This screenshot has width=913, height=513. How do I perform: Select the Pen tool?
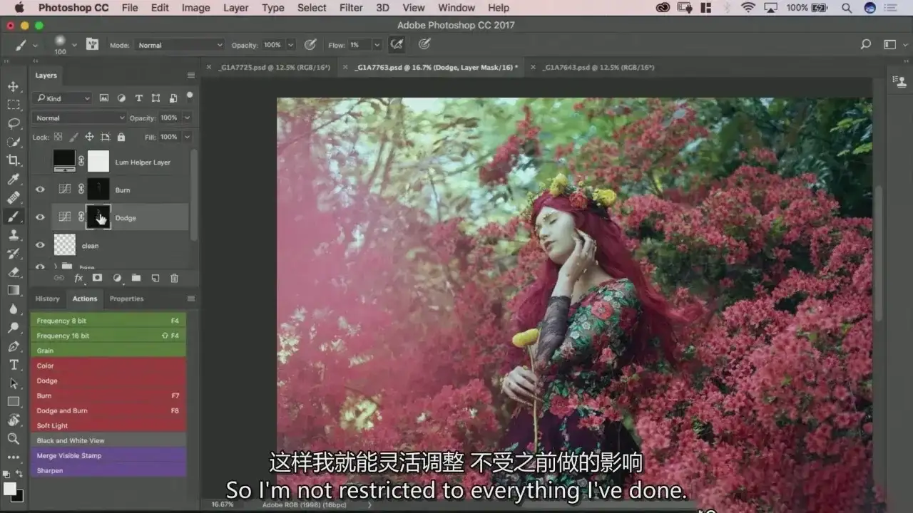pos(14,346)
